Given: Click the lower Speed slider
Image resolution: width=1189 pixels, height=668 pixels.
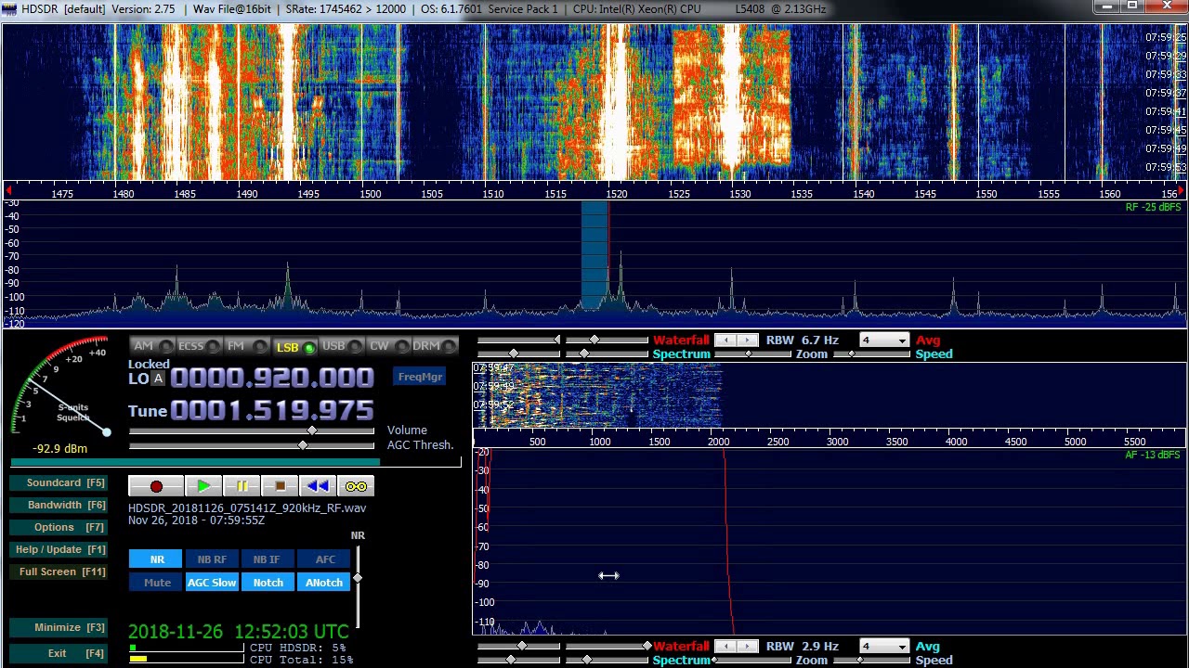Looking at the screenshot, I should tap(871, 661).
